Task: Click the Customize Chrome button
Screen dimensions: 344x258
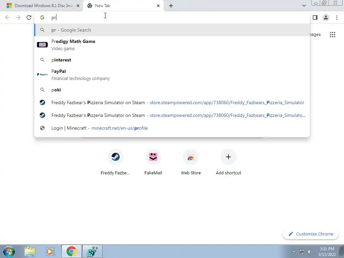Action: (x=311, y=234)
